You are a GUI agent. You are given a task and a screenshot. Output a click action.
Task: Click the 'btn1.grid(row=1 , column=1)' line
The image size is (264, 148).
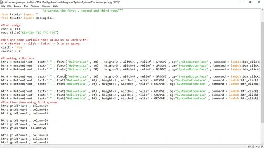25,124
